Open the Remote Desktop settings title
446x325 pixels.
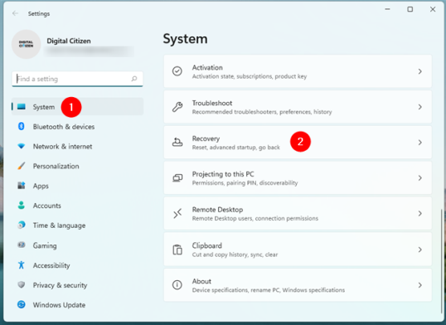coord(217,210)
